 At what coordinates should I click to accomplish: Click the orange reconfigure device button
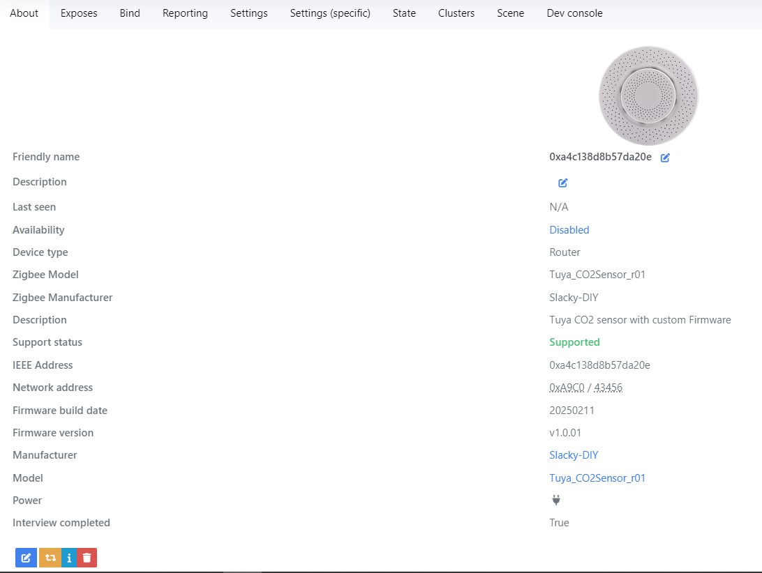coord(50,558)
